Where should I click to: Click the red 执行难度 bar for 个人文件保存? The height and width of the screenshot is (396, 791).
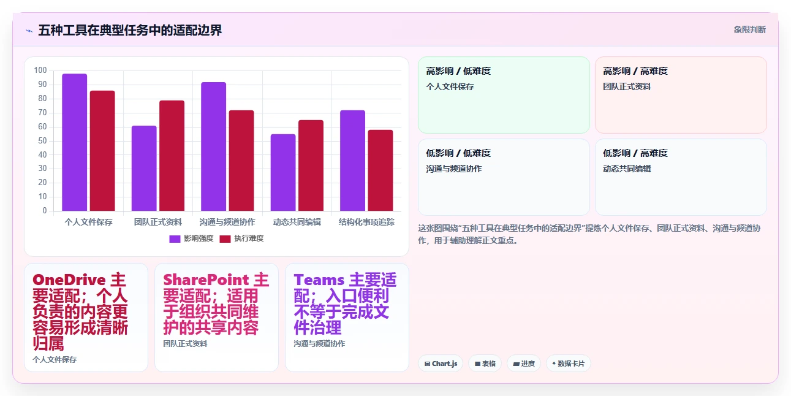[x=102, y=151]
